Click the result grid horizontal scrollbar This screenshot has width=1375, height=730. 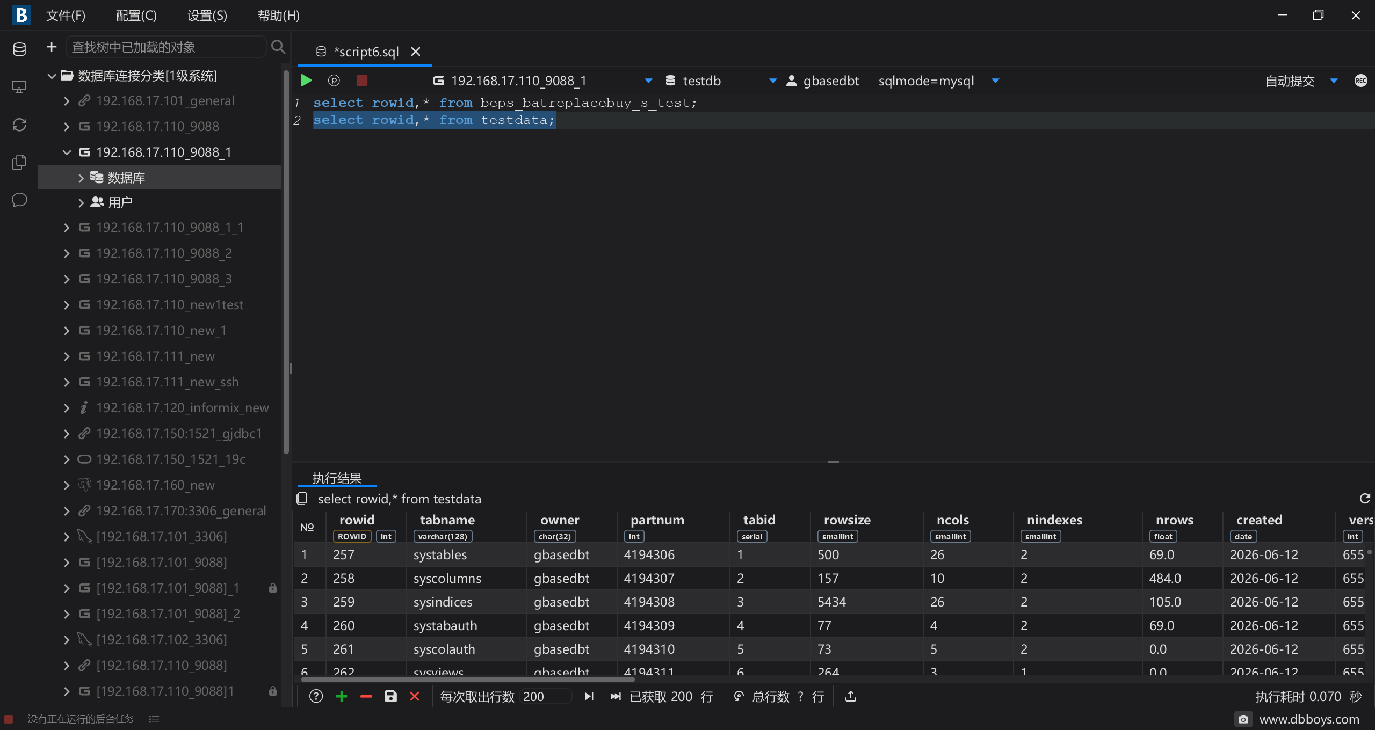467,680
